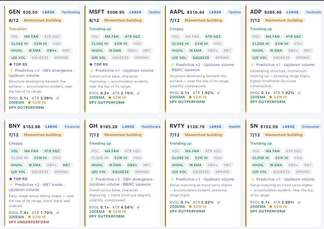This screenshot has height=229, width=324.
Task: Click the TOP RS star on GEN card
Action: pos(10,64)
